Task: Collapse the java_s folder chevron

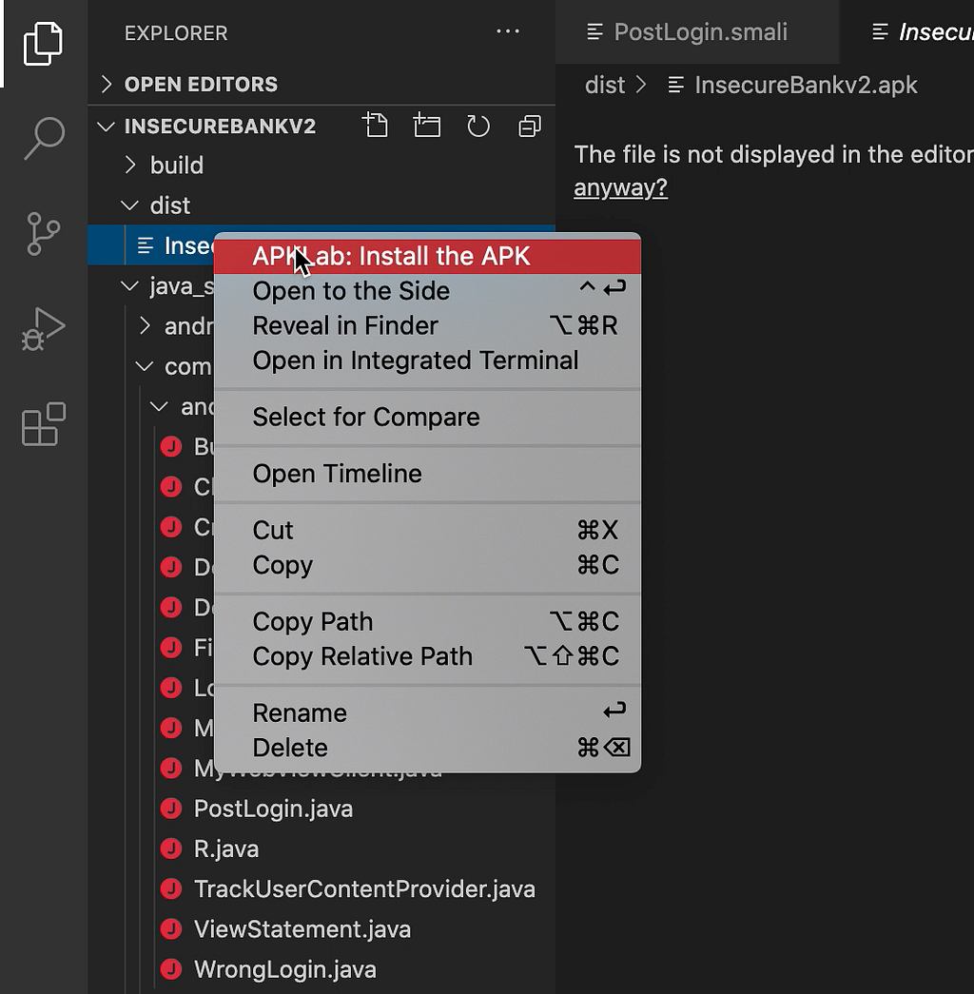Action: (x=129, y=286)
